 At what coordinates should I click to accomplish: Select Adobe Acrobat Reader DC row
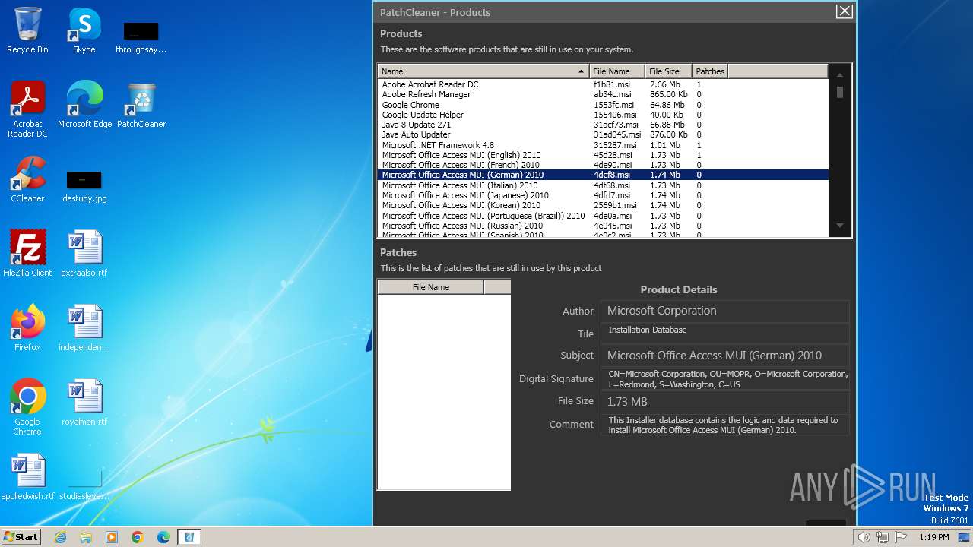click(603, 84)
